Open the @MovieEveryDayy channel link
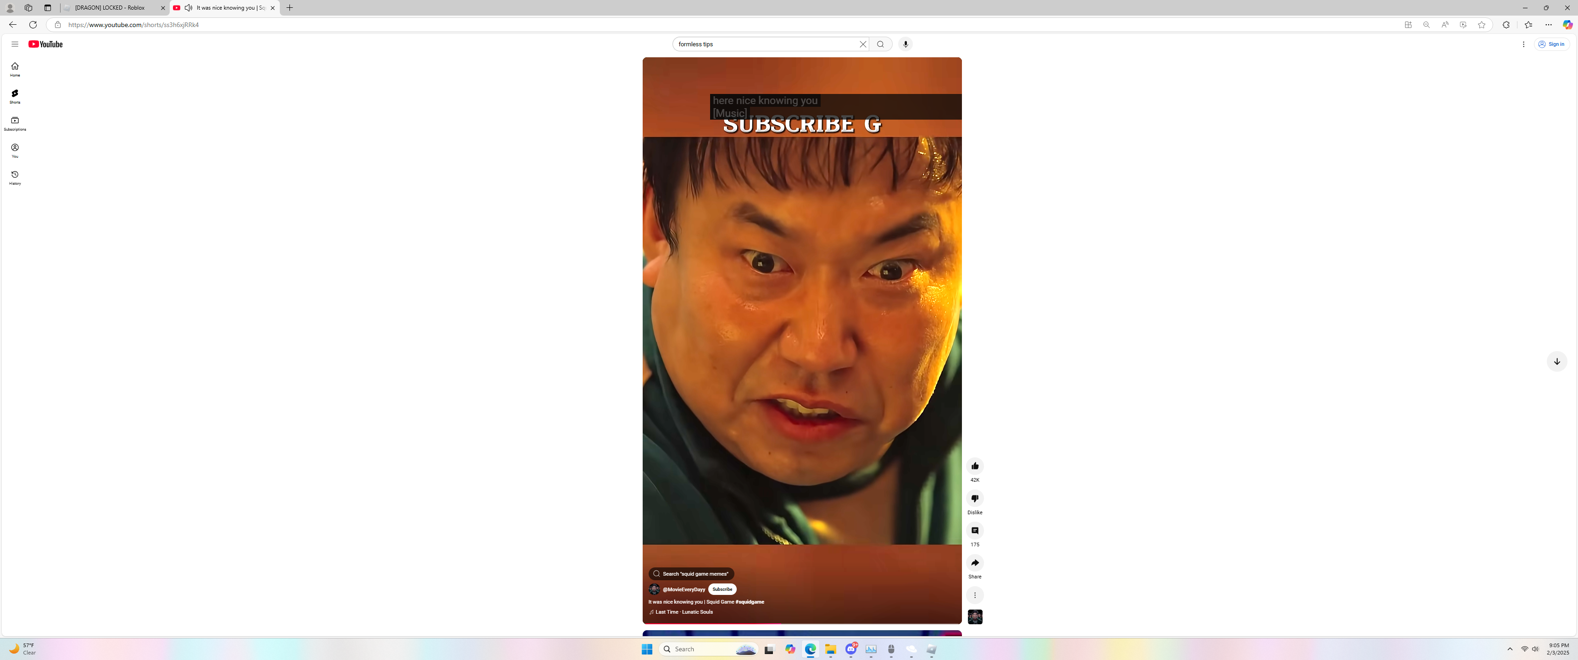This screenshot has width=1578, height=660. click(683, 589)
